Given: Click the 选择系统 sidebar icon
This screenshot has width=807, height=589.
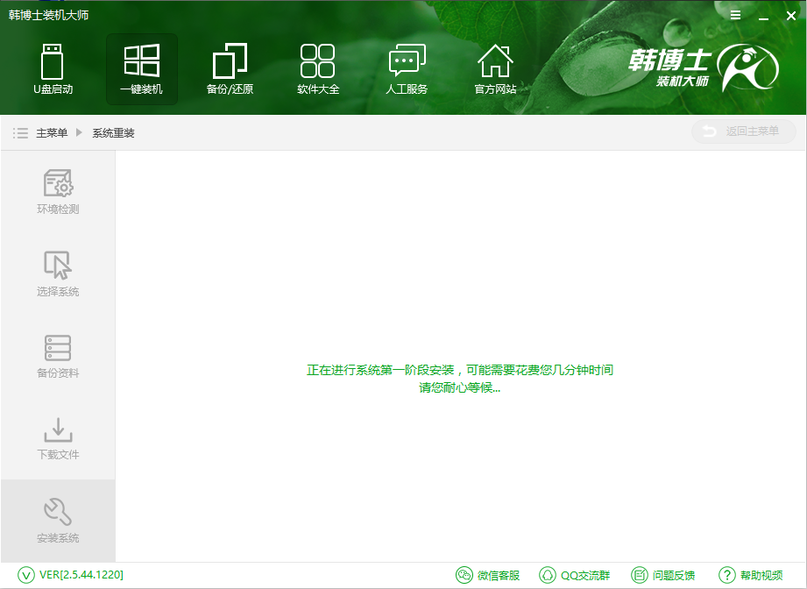Looking at the screenshot, I should click(x=57, y=272).
